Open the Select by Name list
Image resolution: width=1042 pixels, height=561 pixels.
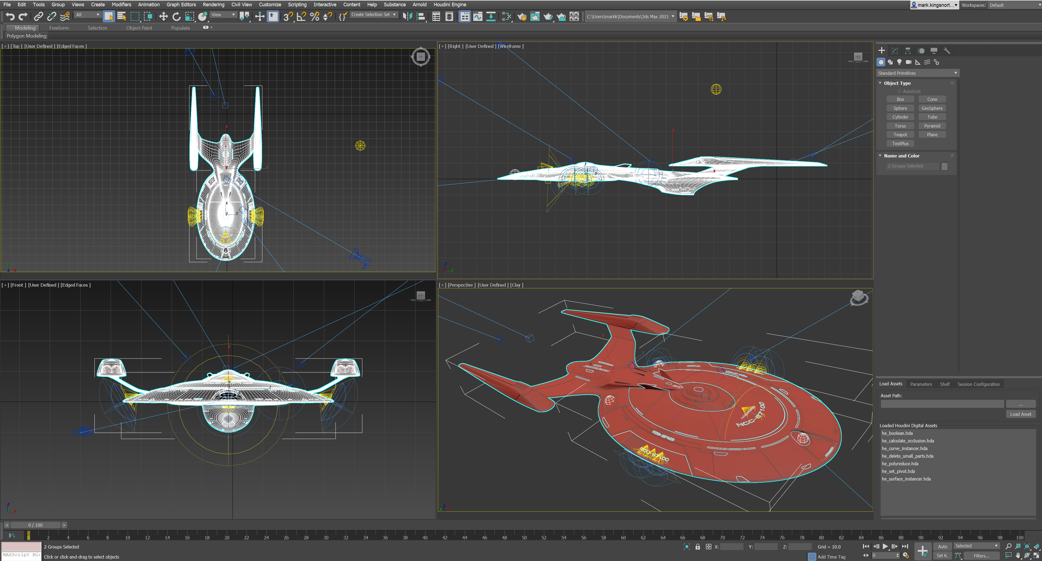coord(121,17)
